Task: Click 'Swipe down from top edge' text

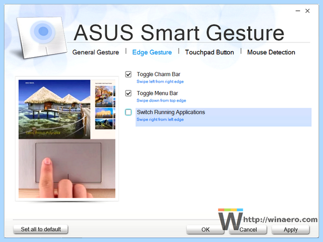Action: 161,101
